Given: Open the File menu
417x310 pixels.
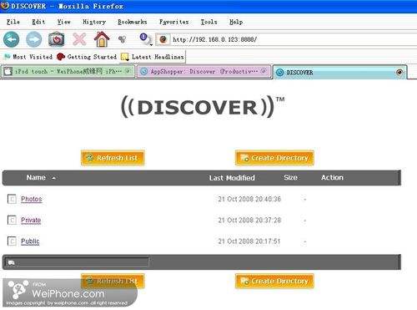Looking at the screenshot, I should pos(13,22).
